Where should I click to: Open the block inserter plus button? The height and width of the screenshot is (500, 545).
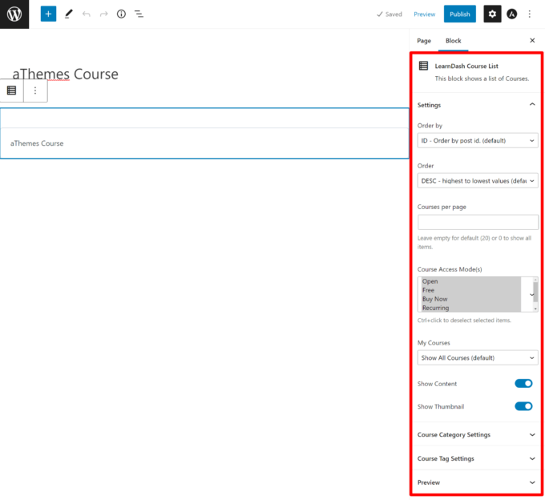coord(48,14)
